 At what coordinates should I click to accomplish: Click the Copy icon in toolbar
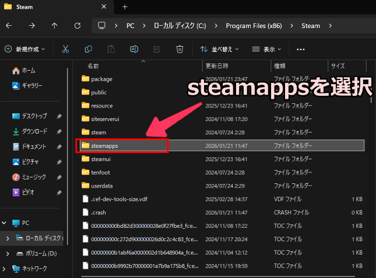88,50
